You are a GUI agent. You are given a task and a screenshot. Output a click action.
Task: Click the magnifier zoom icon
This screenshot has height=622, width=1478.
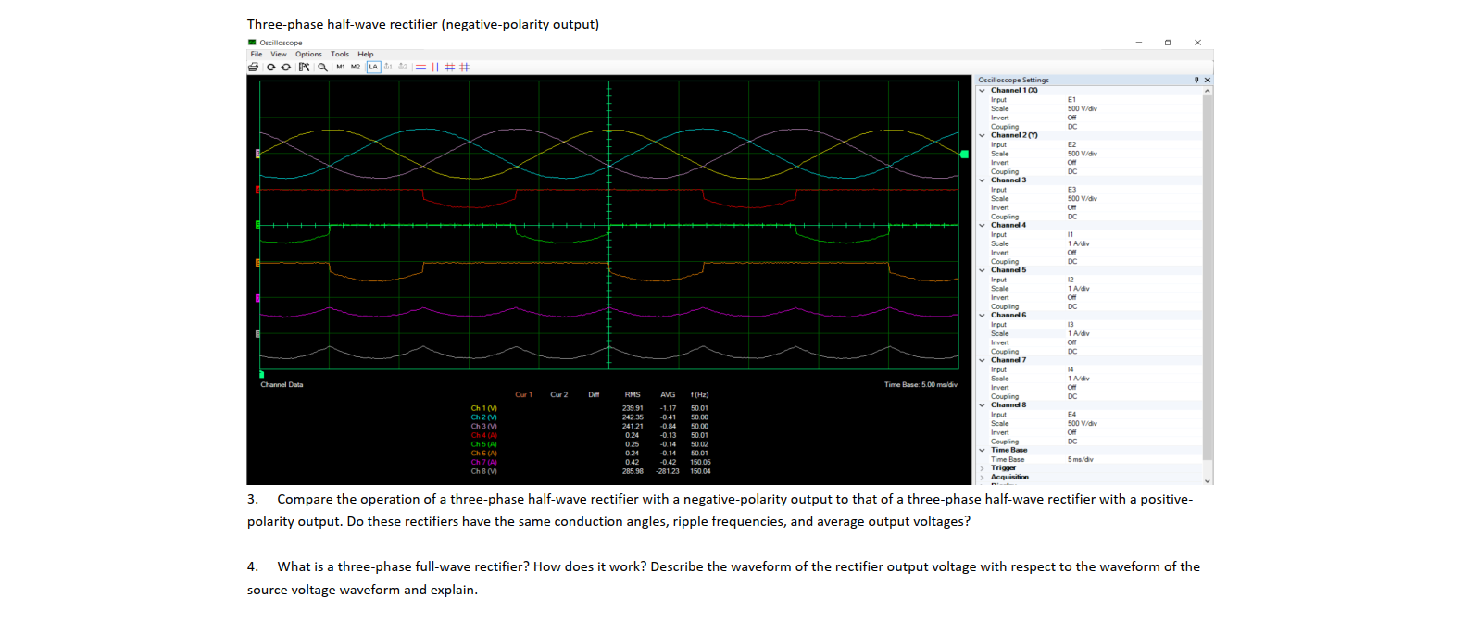322,67
